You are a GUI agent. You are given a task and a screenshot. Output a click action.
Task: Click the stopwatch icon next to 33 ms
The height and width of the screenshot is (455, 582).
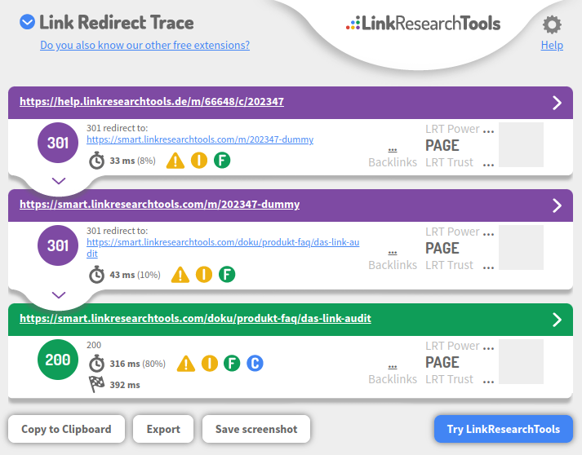tap(96, 161)
